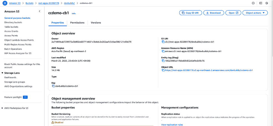
Task: Open Batch Operations in sidebar
Action: 13,49
